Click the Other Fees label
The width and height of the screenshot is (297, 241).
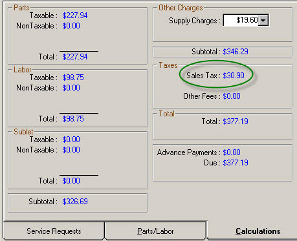[x=202, y=96]
